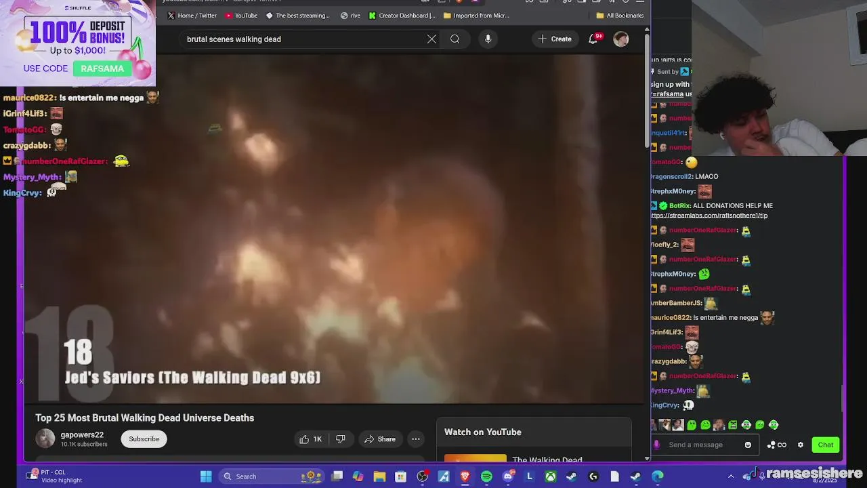867x488 pixels.
Task: Open Discord from taskbar
Action: tap(508, 476)
